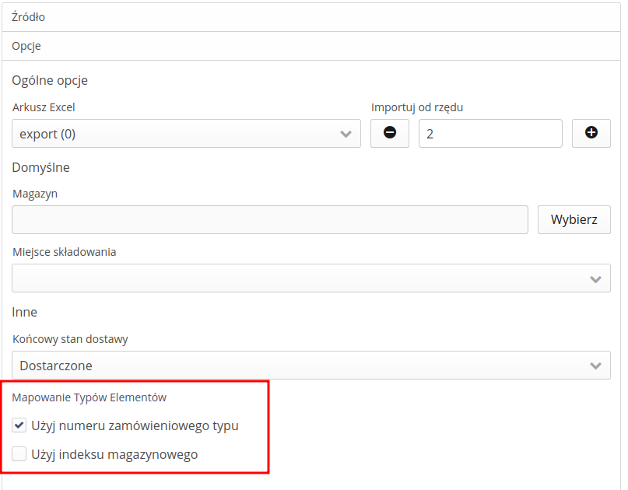Image resolution: width=628 pixels, height=490 pixels.
Task: Click the Magazyn field label
Action: (x=35, y=194)
